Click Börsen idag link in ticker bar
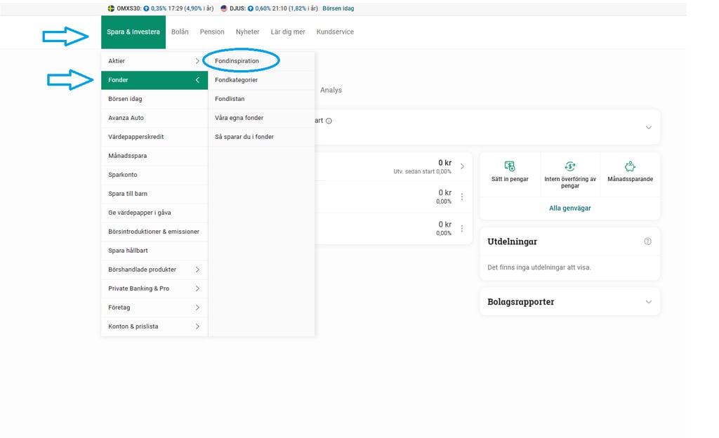This screenshot has height=438, width=719. pyautogui.click(x=338, y=8)
